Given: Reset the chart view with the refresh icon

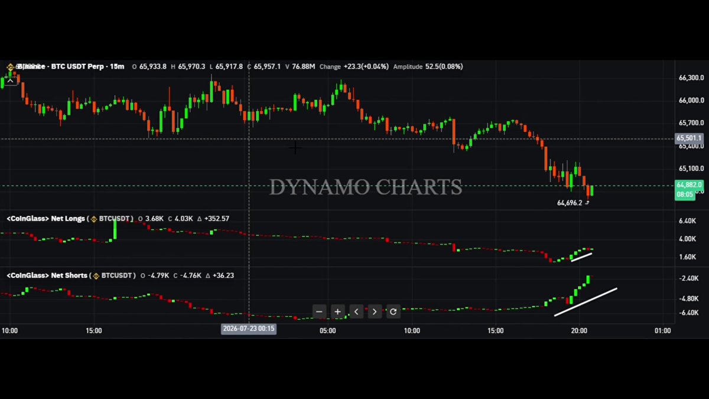Looking at the screenshot, I should pyautogui.click(x=393, y=312).
